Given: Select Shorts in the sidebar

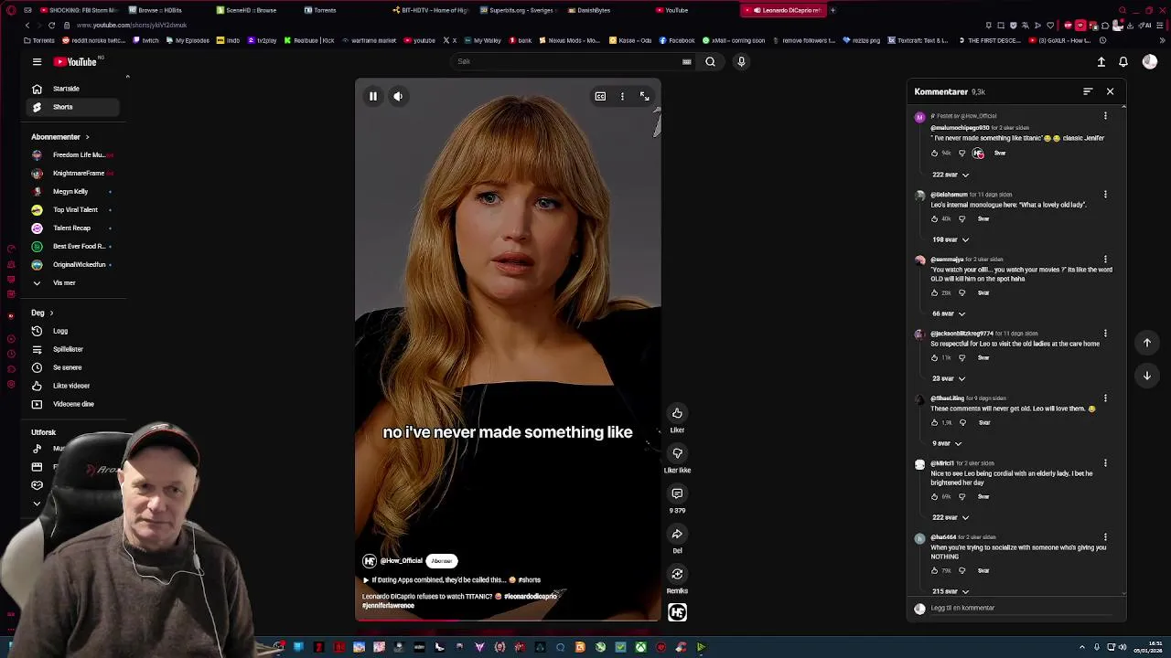Looking at the screenshot, I should click(x=73, y=107).
